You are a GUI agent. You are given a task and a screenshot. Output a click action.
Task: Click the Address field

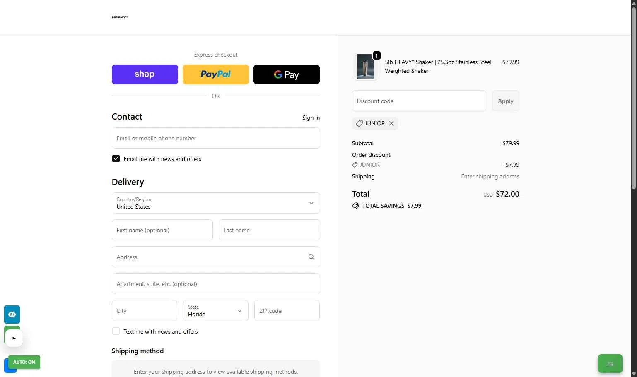216,257
